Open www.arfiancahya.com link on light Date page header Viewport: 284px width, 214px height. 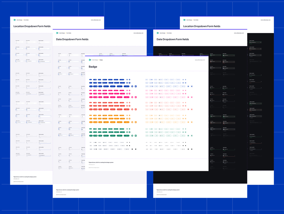[x=138, y=33]
